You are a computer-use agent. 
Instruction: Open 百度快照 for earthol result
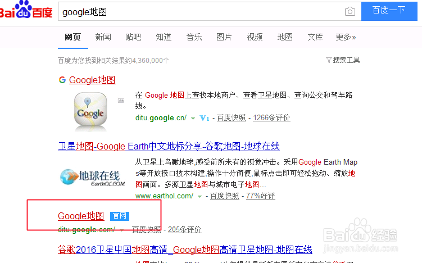(x=224, y=196)
